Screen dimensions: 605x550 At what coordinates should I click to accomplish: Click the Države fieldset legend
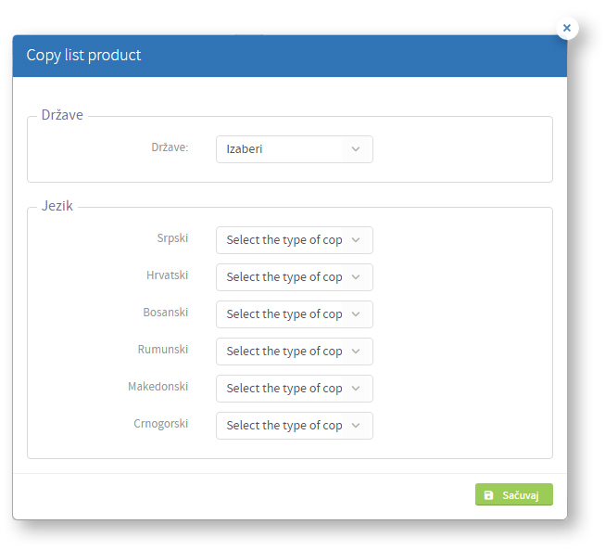click(x=62, y=115)
